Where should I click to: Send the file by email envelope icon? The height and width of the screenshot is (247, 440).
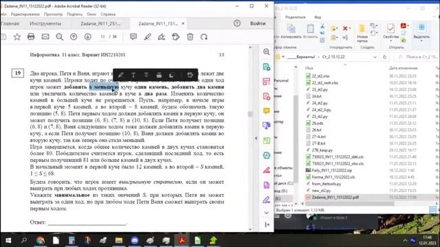coord(45,36)
